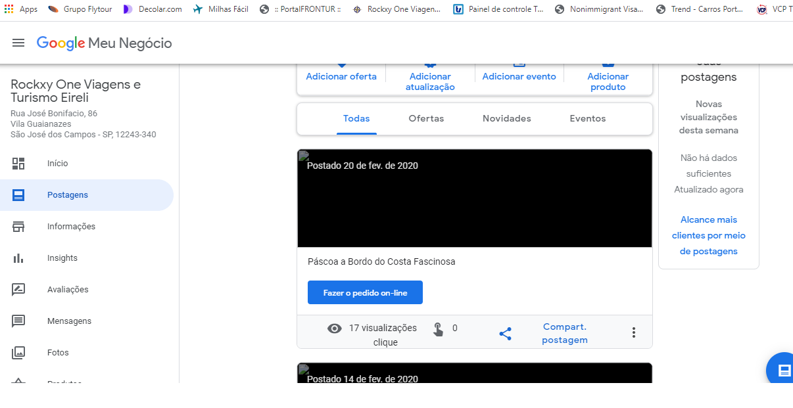Click Adicionar atualização
This screenshot has width=793, height=408.
[430, 81]
